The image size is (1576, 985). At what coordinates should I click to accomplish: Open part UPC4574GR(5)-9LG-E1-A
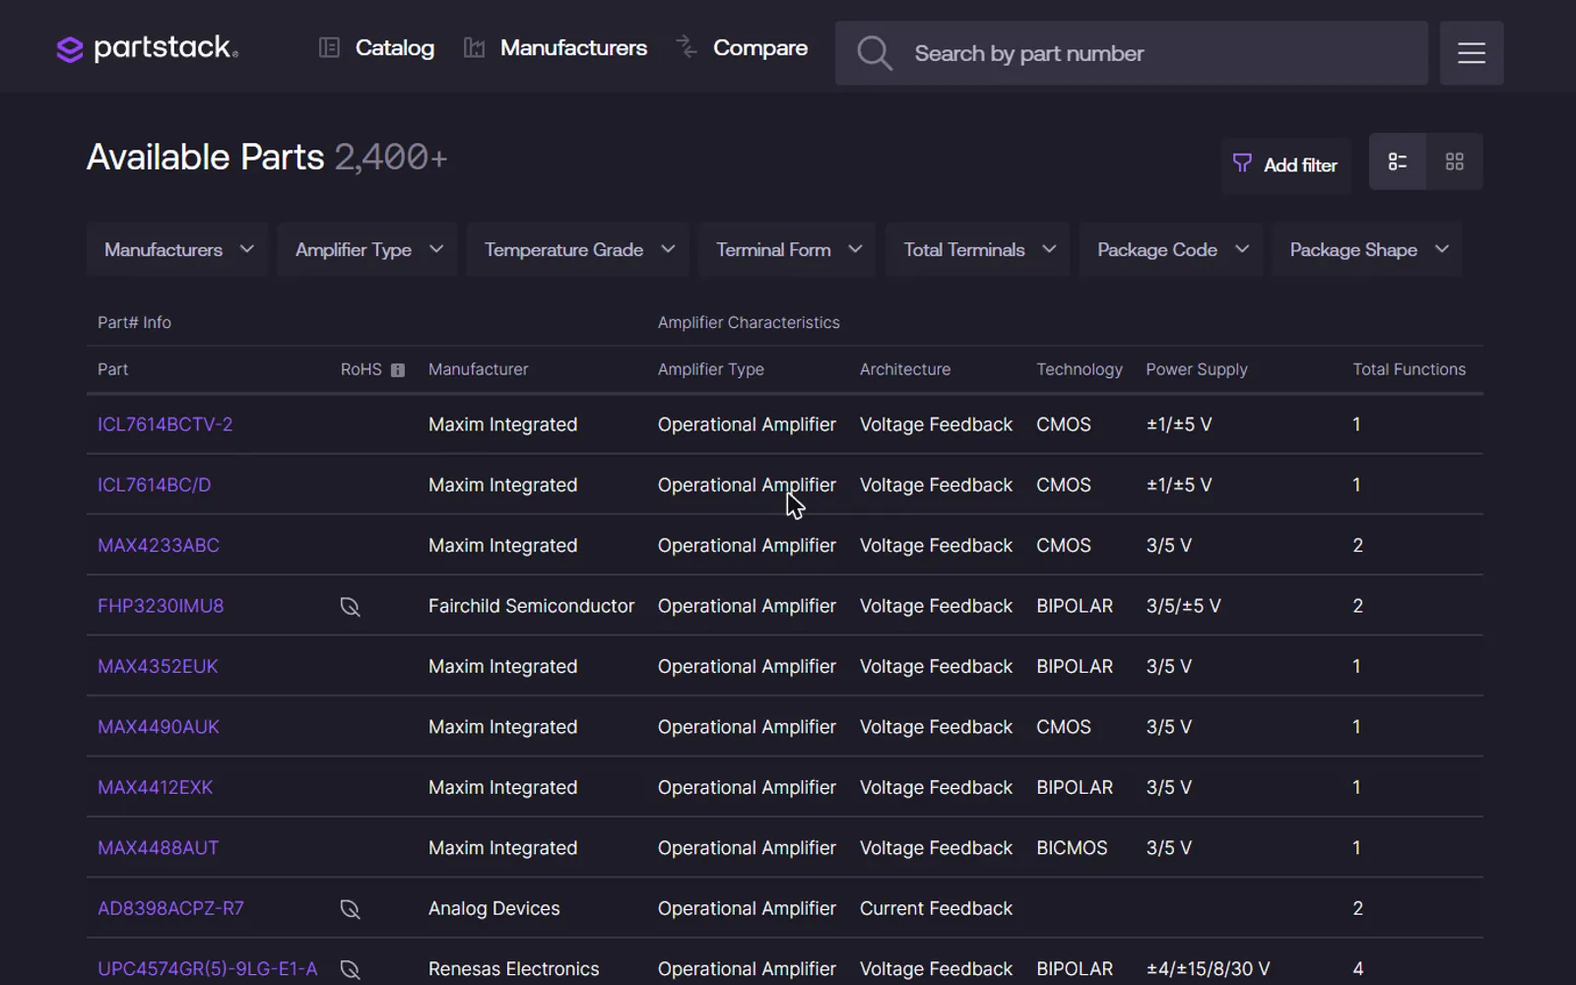pos(208,969)
